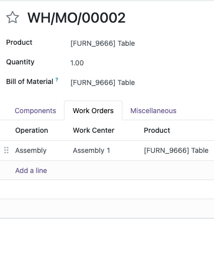Click [FURN_9666] Table in work order row
Image resolution: width=214 pixels, height=257 pixels.
(x=176, y=150)
